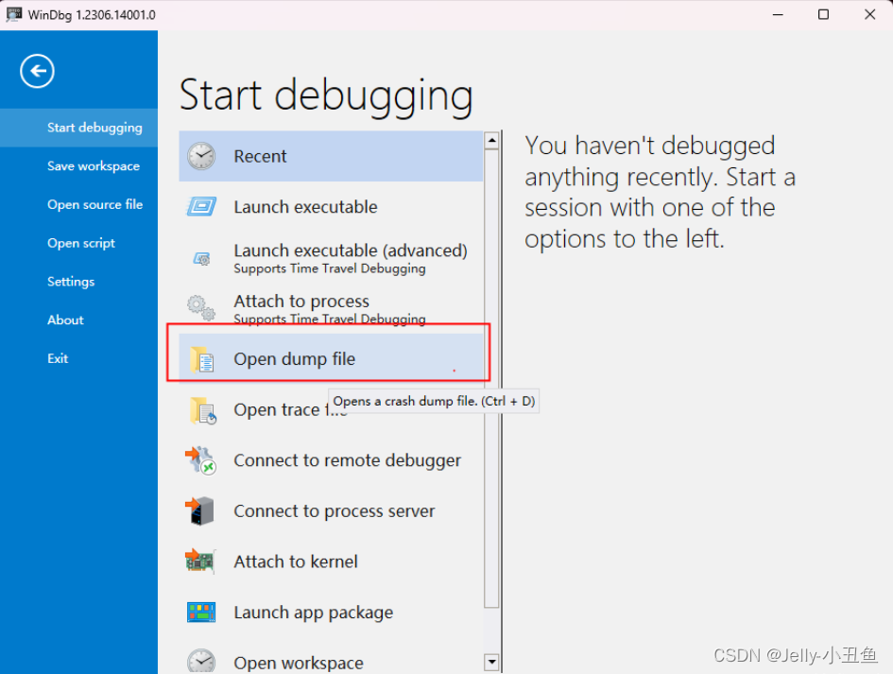Click the Open trace file folder icon
The image size is (893, 674).
point(203,410)
